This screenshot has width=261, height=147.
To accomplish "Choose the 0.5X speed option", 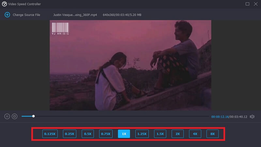I will tap(87, 134).
